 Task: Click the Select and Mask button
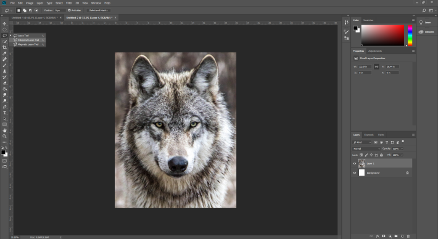tap(99, 10)
